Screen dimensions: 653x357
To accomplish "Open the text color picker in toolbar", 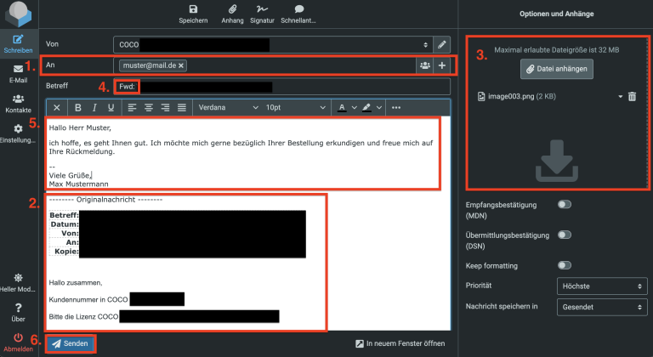I will (344, 108).
